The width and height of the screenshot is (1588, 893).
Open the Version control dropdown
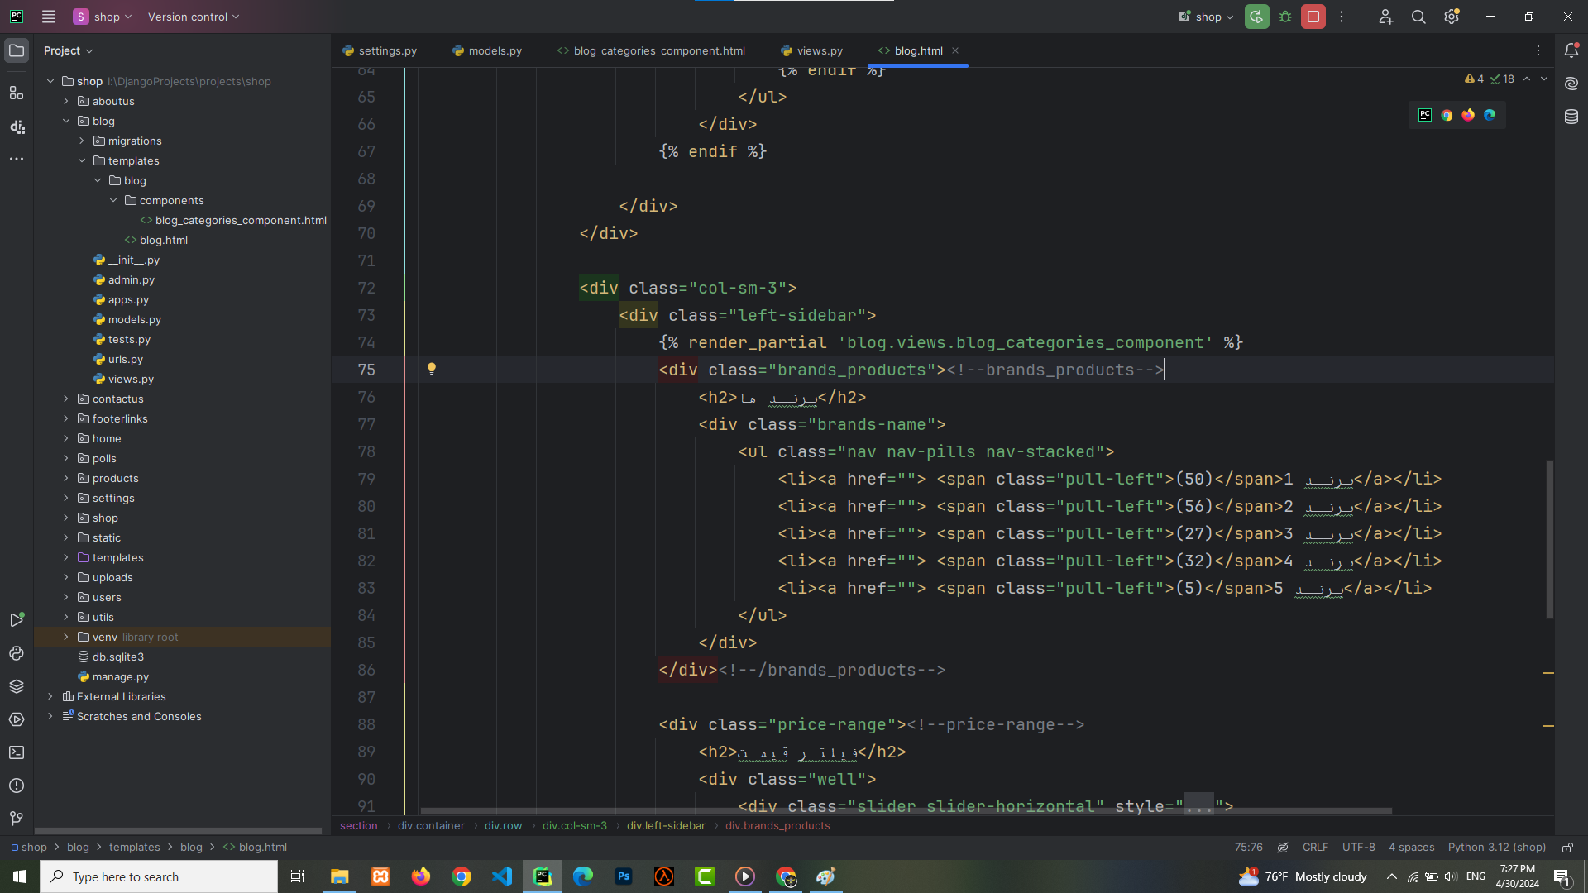[194, 17]
